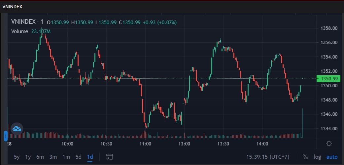
Task: Expand the blue left side panel handle
Action: pyautogui.click(x=6, y=136)
